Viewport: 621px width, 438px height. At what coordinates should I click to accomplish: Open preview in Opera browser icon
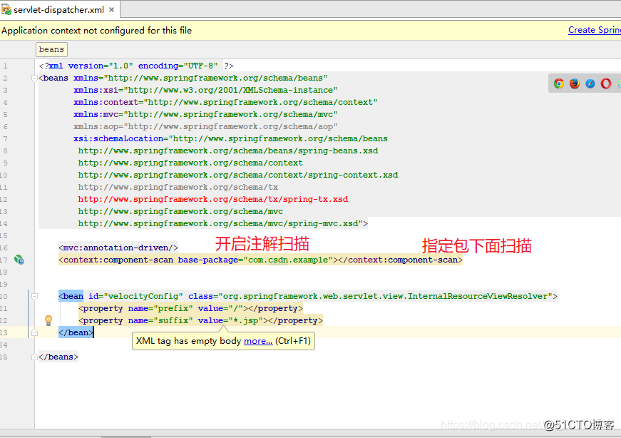[606, 83]
